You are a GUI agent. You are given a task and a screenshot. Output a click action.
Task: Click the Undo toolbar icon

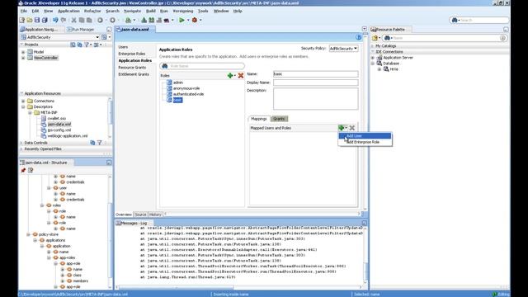(x=55, y=20)
